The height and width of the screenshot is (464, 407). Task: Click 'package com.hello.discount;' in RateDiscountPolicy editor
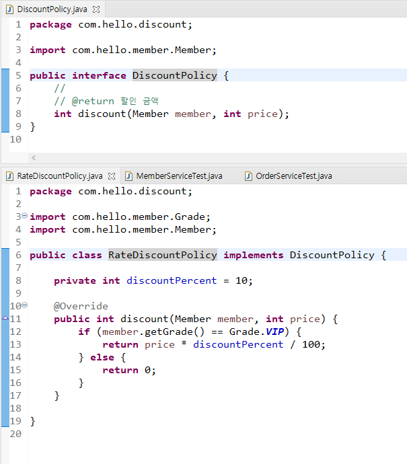pos(111,191)
